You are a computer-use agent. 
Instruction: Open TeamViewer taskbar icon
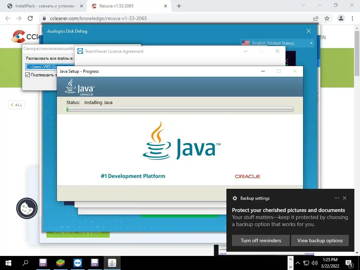(x=78, y=263)
